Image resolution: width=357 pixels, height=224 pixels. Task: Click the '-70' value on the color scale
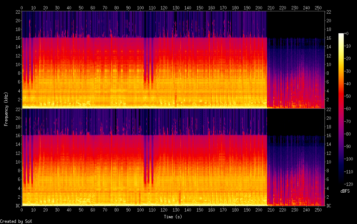point(348,121)
